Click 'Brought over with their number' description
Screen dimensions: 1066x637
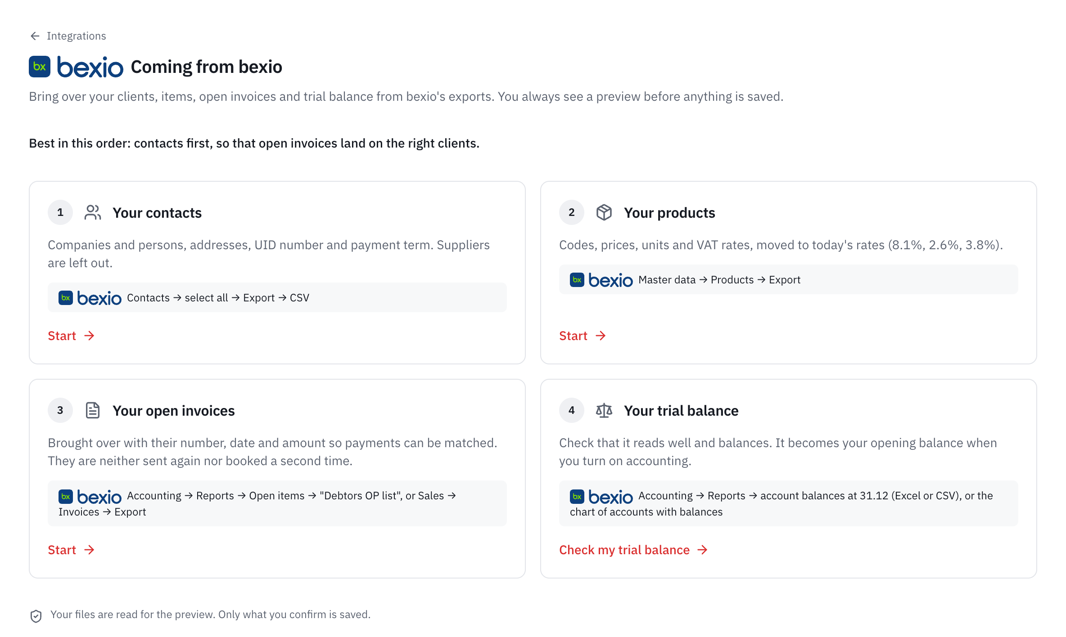tap(272, 452)
